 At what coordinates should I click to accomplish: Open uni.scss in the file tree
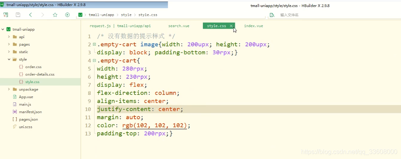tap(26, 127)
